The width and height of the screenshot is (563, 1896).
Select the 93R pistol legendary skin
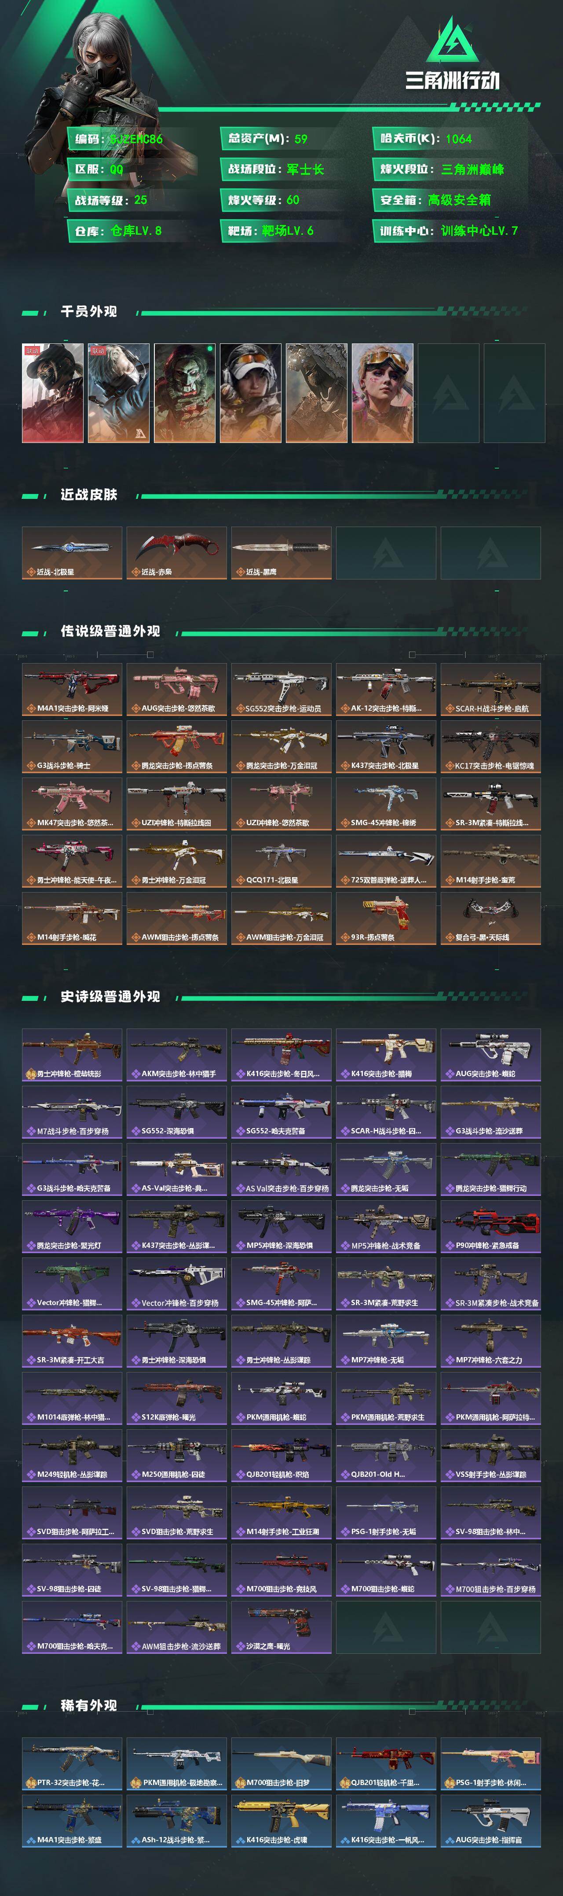(386, 918)
